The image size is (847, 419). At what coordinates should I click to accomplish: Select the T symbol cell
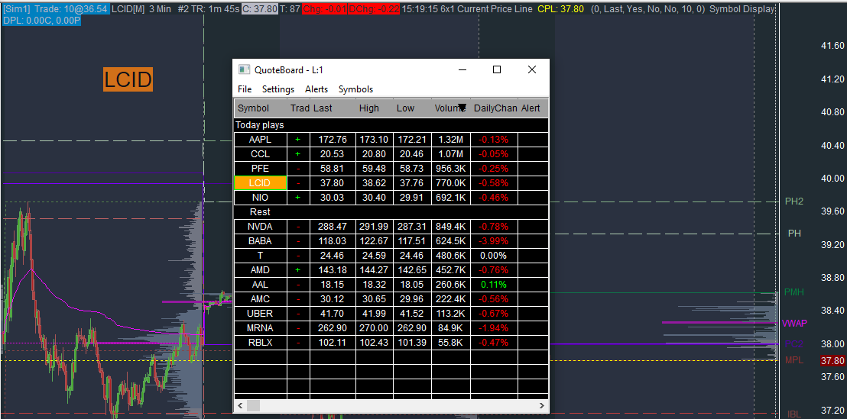tap(261, 256)
